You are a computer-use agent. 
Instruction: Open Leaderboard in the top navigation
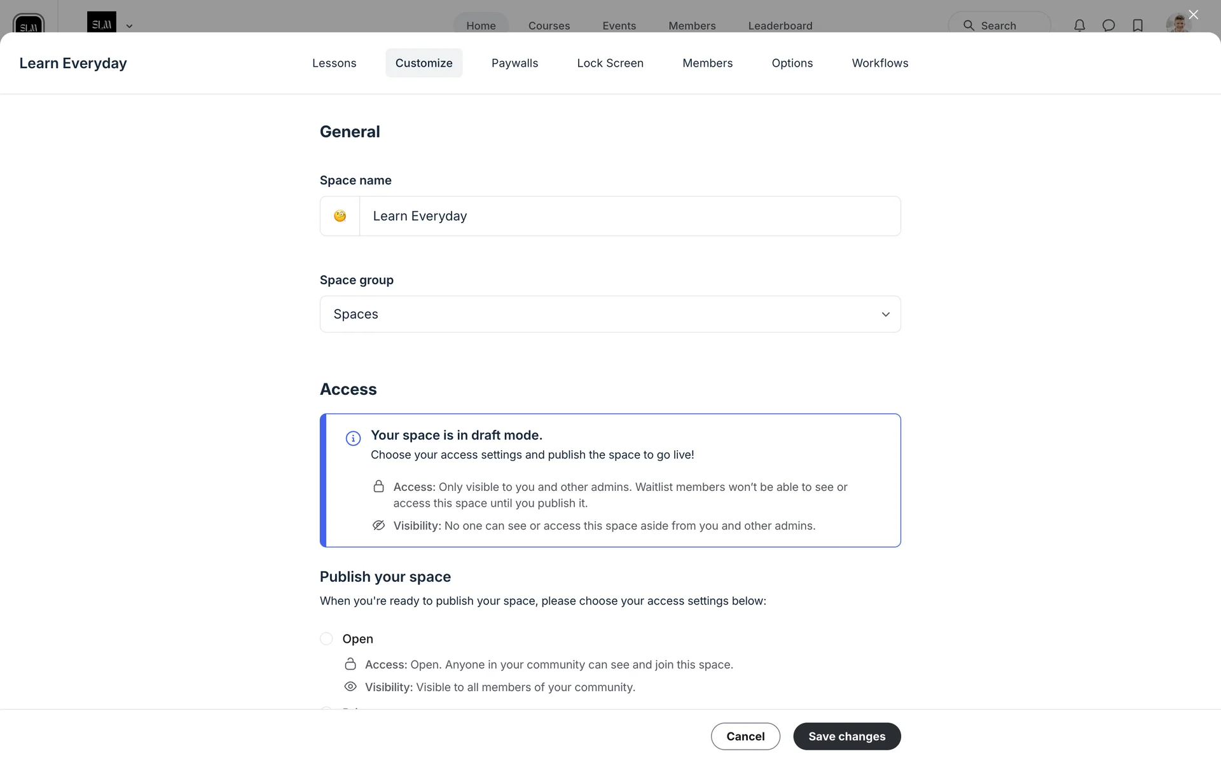pyautogui.click(x=780, y=25)
